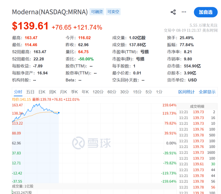Select the 月K tab
This screenshot has width=221, height=194.
[63, 92]
